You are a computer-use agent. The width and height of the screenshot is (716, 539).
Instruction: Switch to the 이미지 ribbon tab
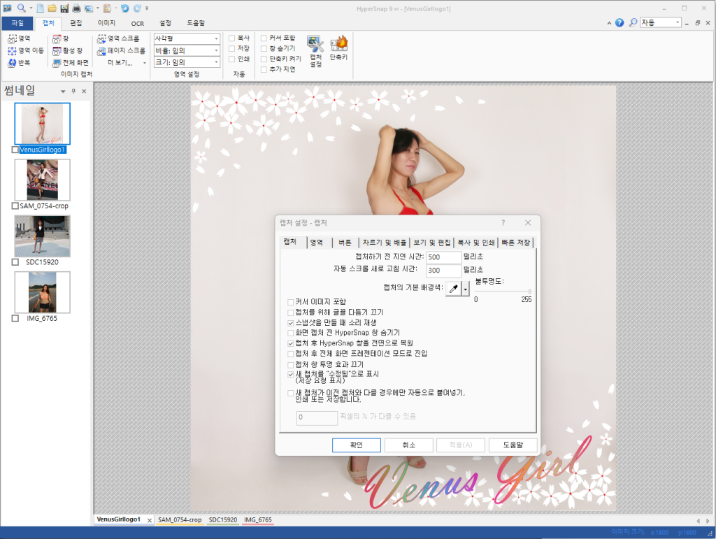[x=106, y=23]
